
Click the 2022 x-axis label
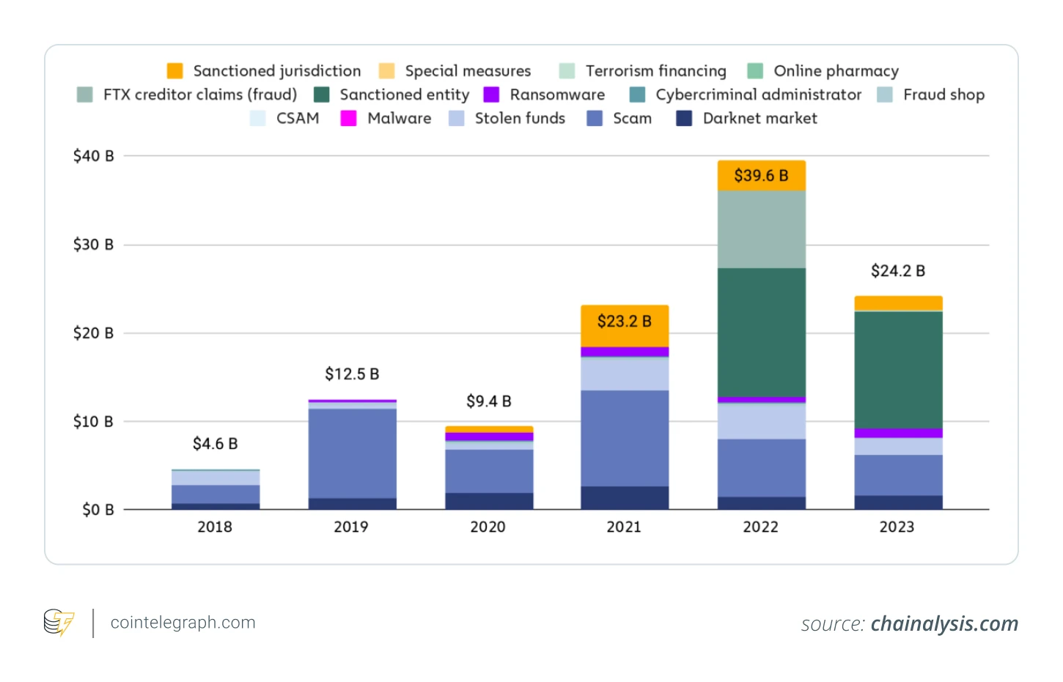[x=761, y=527]
